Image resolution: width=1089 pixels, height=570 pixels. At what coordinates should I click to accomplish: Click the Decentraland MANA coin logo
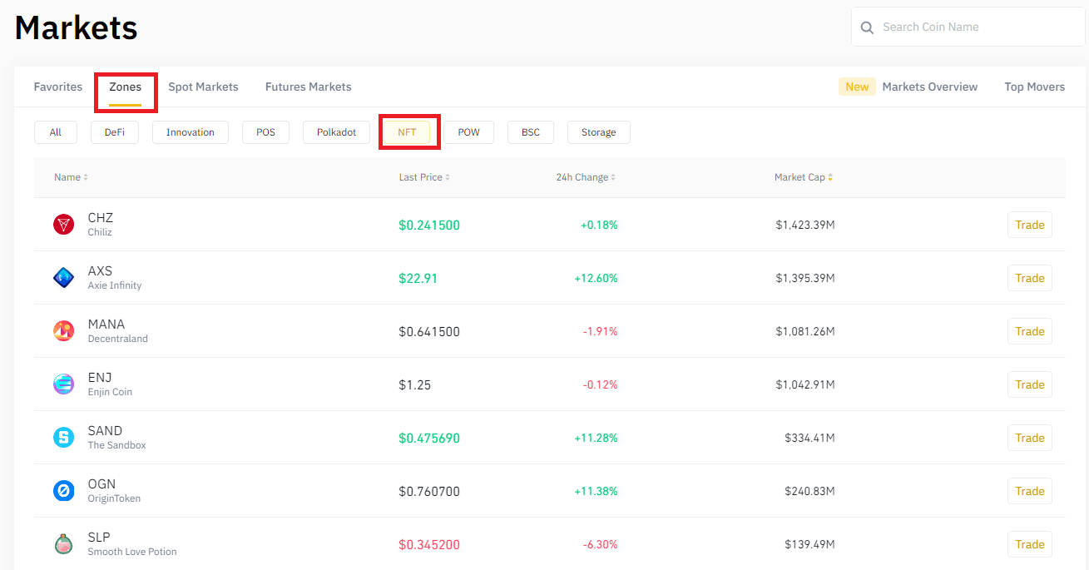63,331
